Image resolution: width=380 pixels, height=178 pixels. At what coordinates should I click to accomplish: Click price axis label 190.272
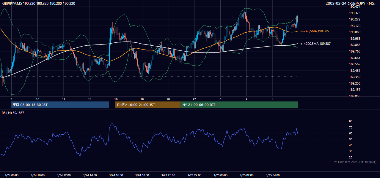[354, 20]
